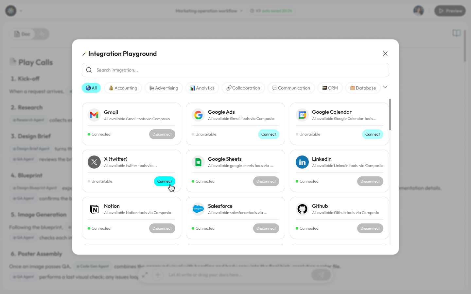Connect the Google Ads integration
The image size is (471, 294).
tap(268, 134)
